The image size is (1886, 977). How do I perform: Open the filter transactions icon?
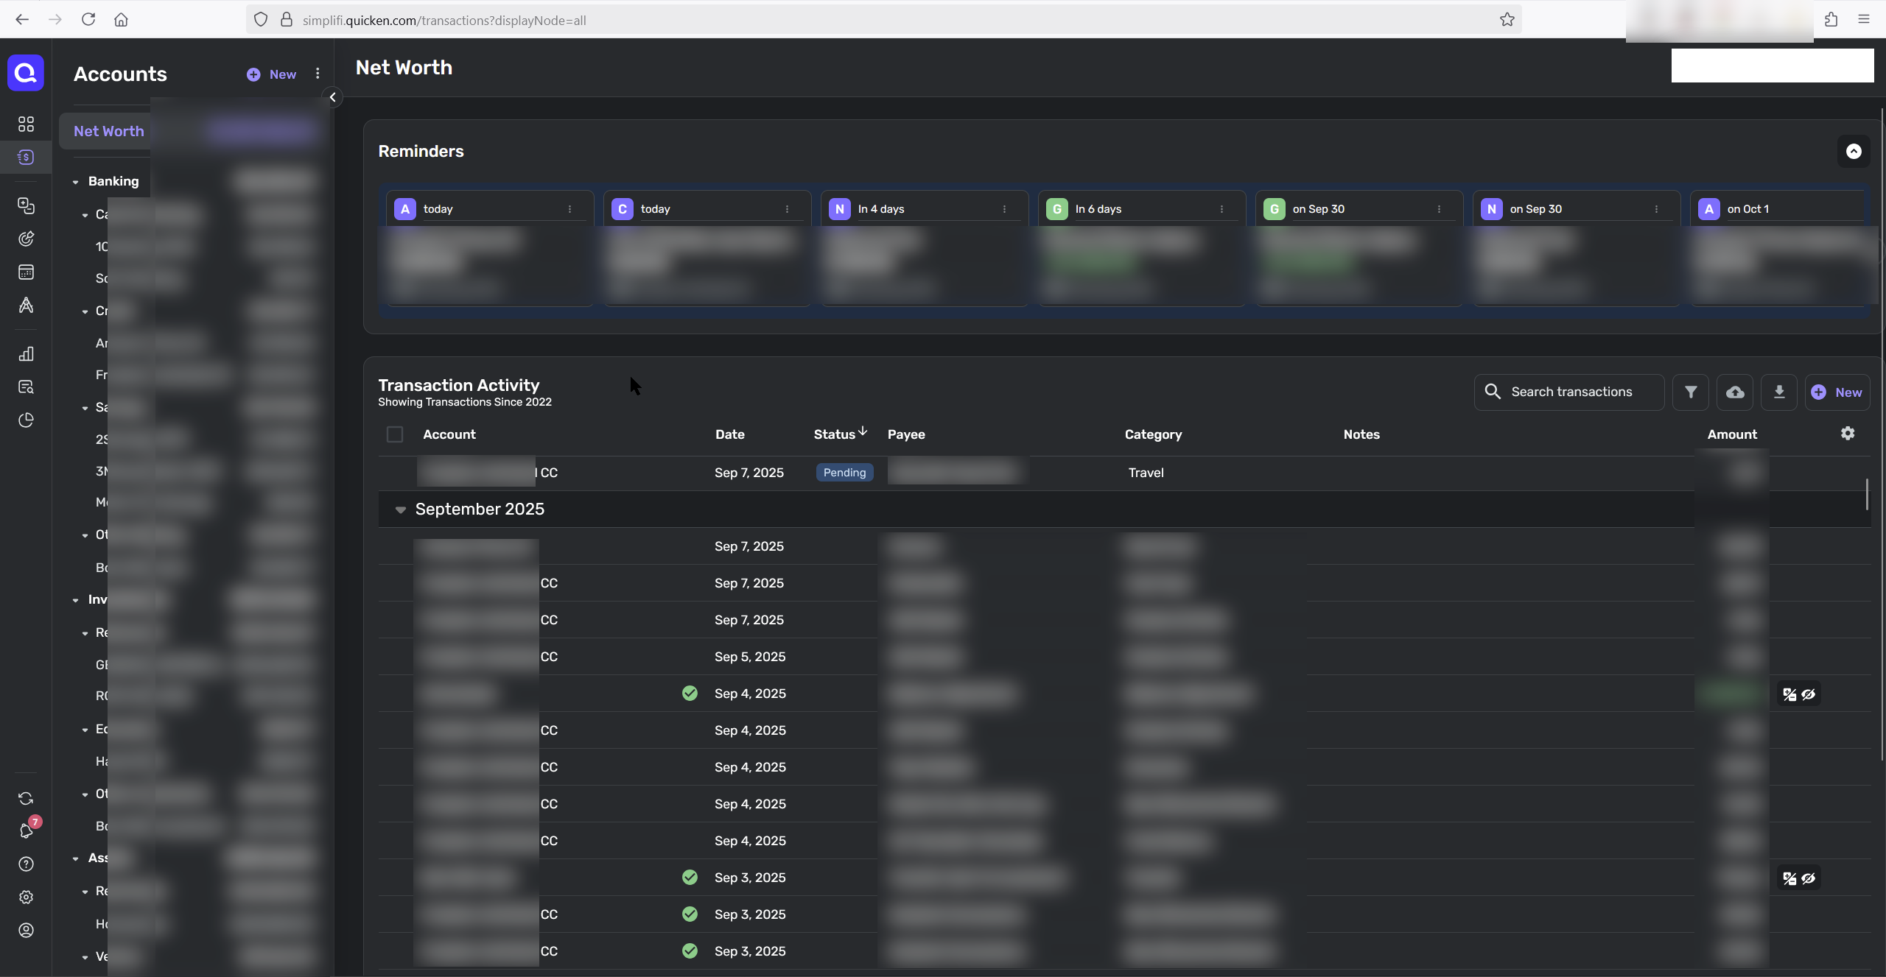point(1691,392)
